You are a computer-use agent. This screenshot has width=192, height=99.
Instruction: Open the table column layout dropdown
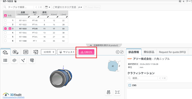(48, 7)
